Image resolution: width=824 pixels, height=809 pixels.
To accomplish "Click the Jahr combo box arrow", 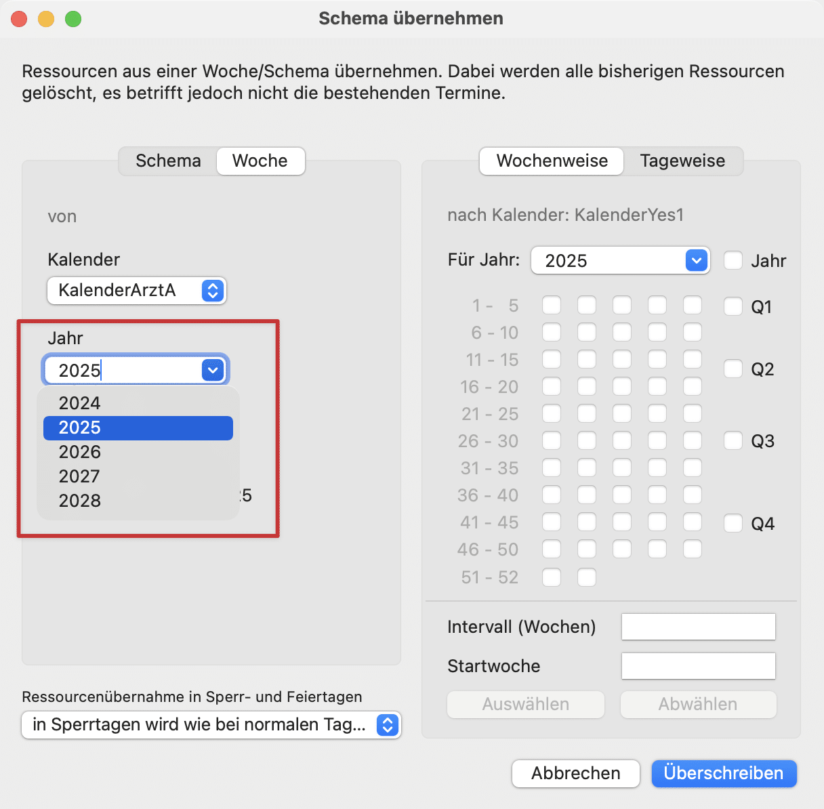I will (213, 371).
